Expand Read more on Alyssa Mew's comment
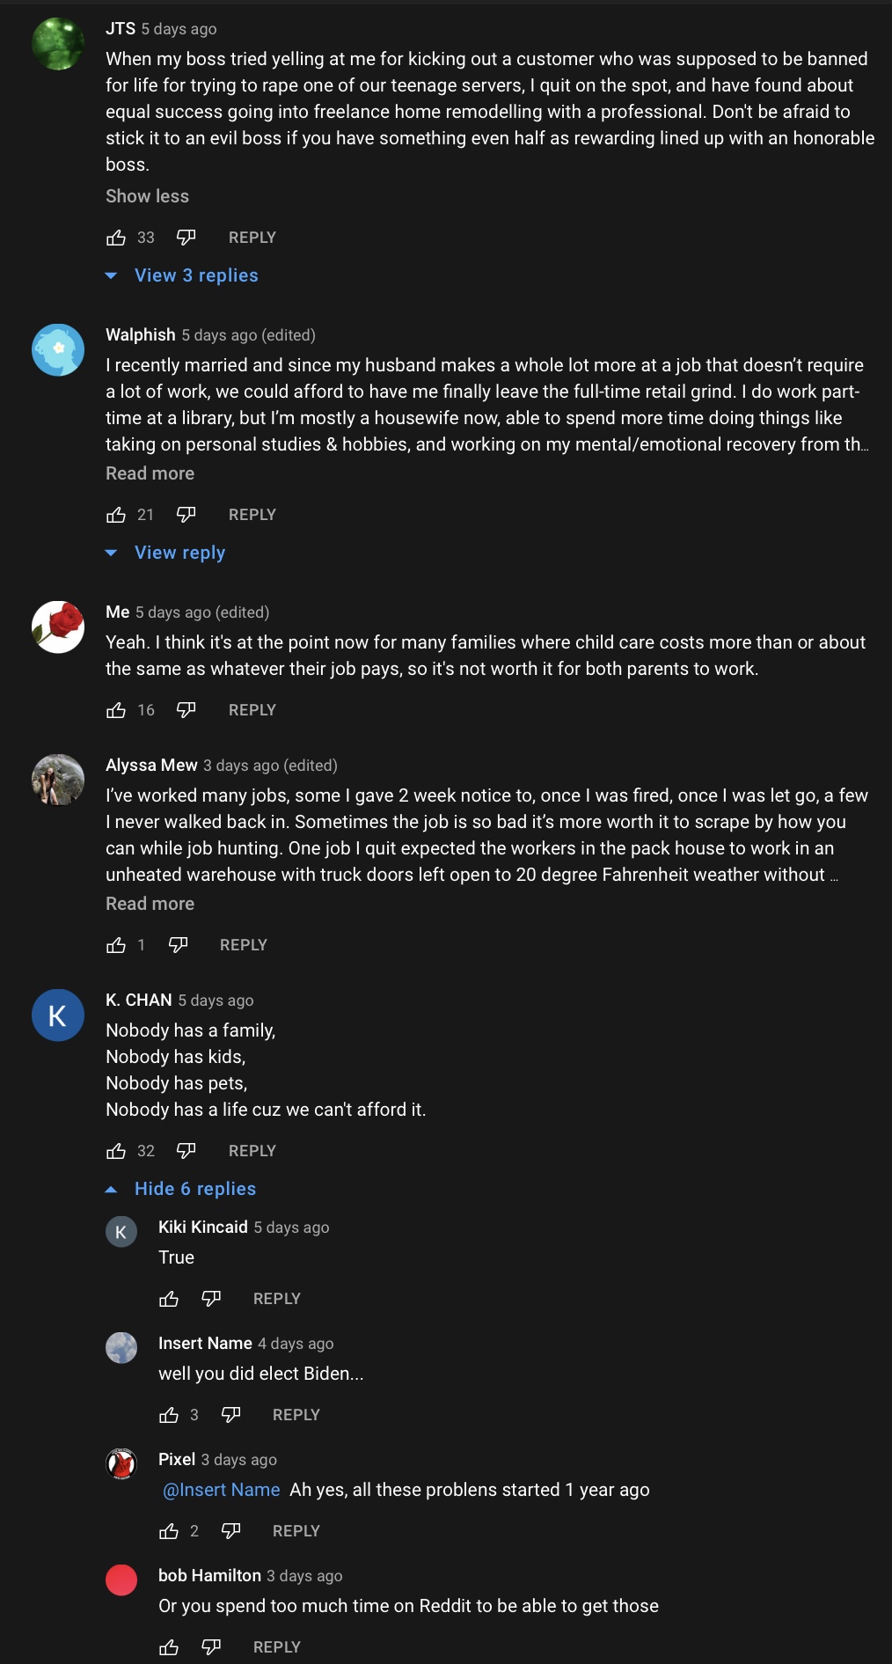892x1664 pixels. pos(150,904)
